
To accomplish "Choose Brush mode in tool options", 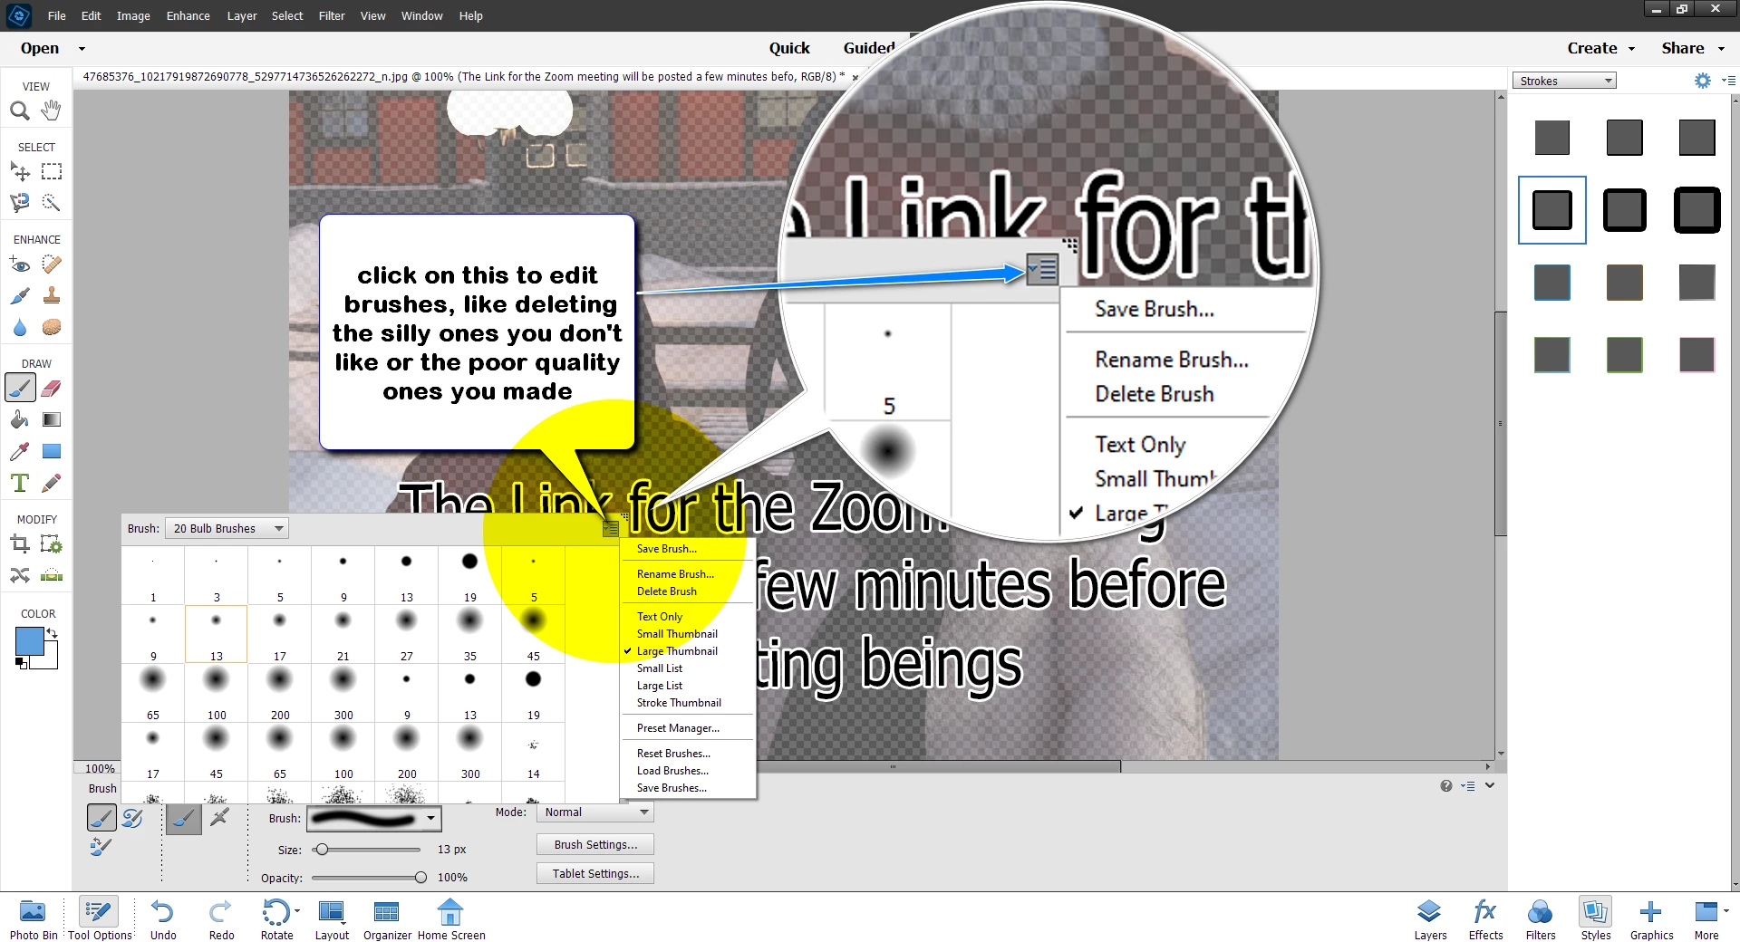I will 101,818.
